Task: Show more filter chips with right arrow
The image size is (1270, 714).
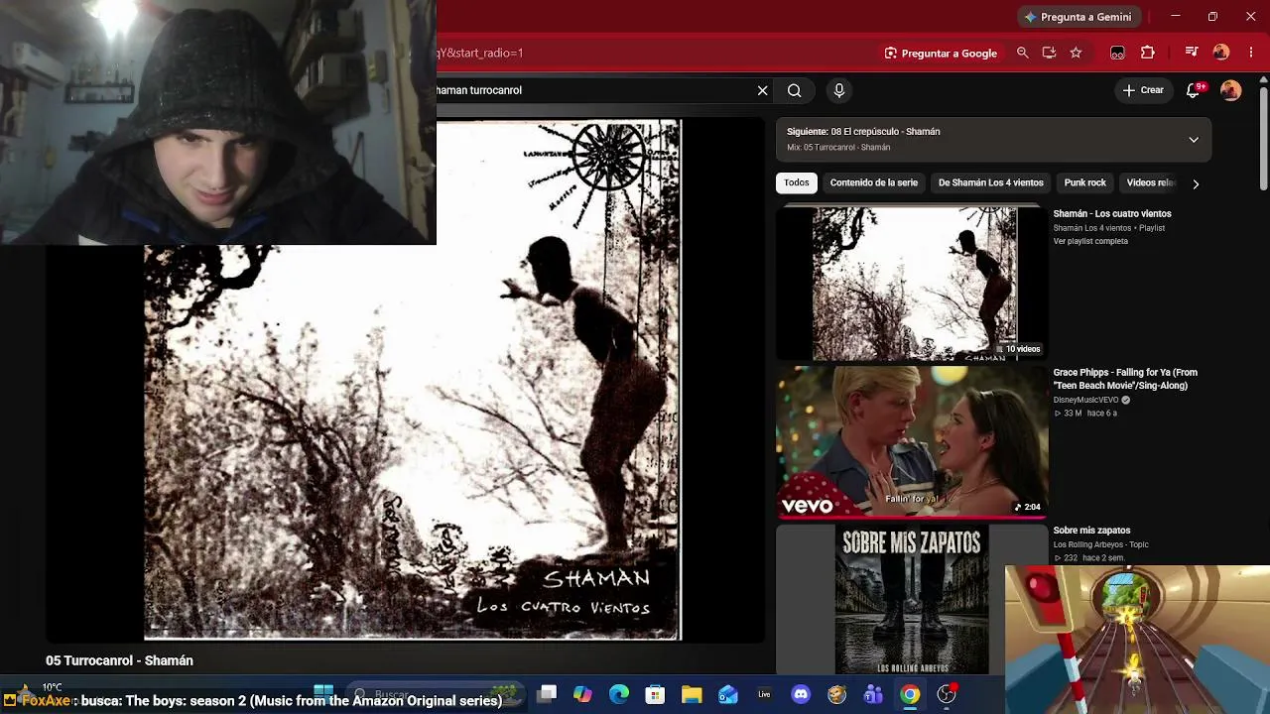Action: pos(1196,183)
